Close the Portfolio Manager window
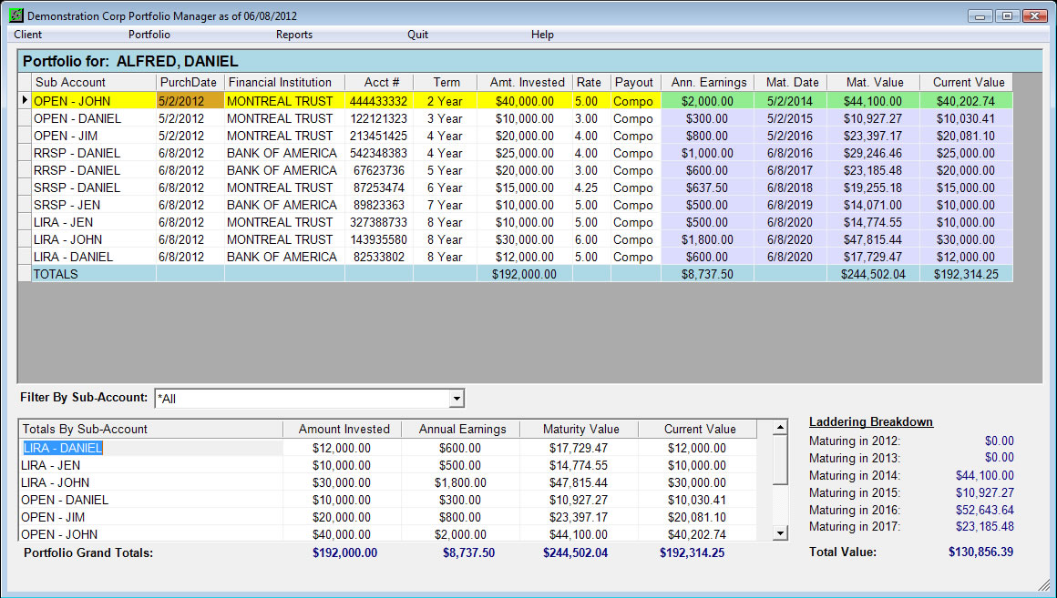 pos(1034,15)
